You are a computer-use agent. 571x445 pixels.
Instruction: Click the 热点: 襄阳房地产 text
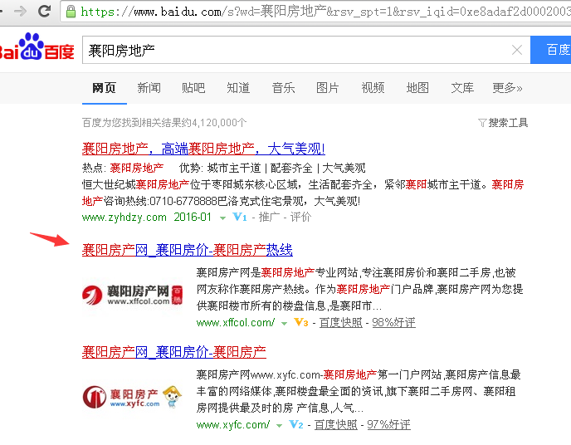coord(123,168)
